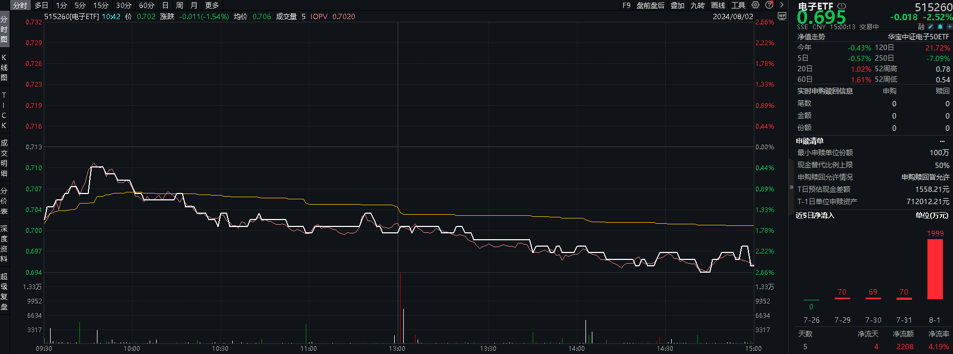Click the 净值走势 section header
This screenshot has width=953, height=354.
(811, 37)
